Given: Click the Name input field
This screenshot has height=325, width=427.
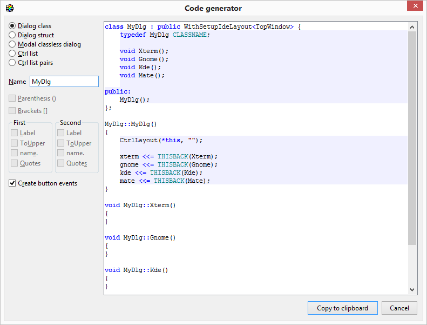Looking at the screenshot, I should tap(64, 82).
